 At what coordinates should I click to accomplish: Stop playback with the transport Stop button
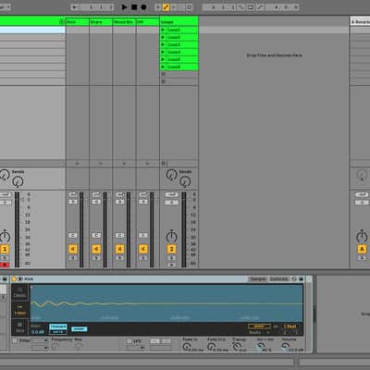(134, 6)
